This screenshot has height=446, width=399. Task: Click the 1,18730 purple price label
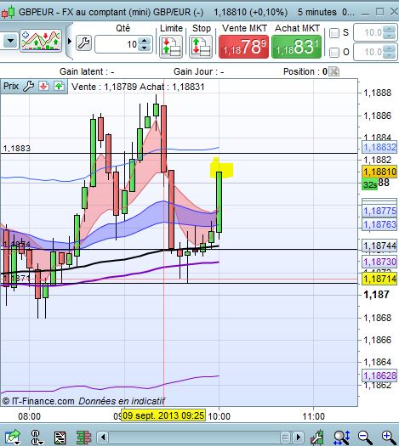tap(379, 262)
